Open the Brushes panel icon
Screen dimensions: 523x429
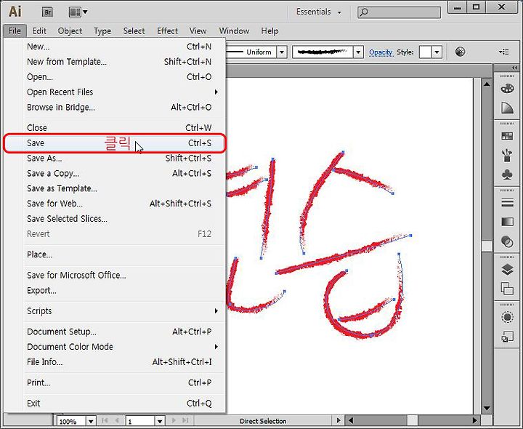click(x=507, y=155)
